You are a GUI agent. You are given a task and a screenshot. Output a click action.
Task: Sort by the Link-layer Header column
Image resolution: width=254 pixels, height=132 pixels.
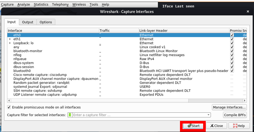pyautogui.click(x=184, y=31)
